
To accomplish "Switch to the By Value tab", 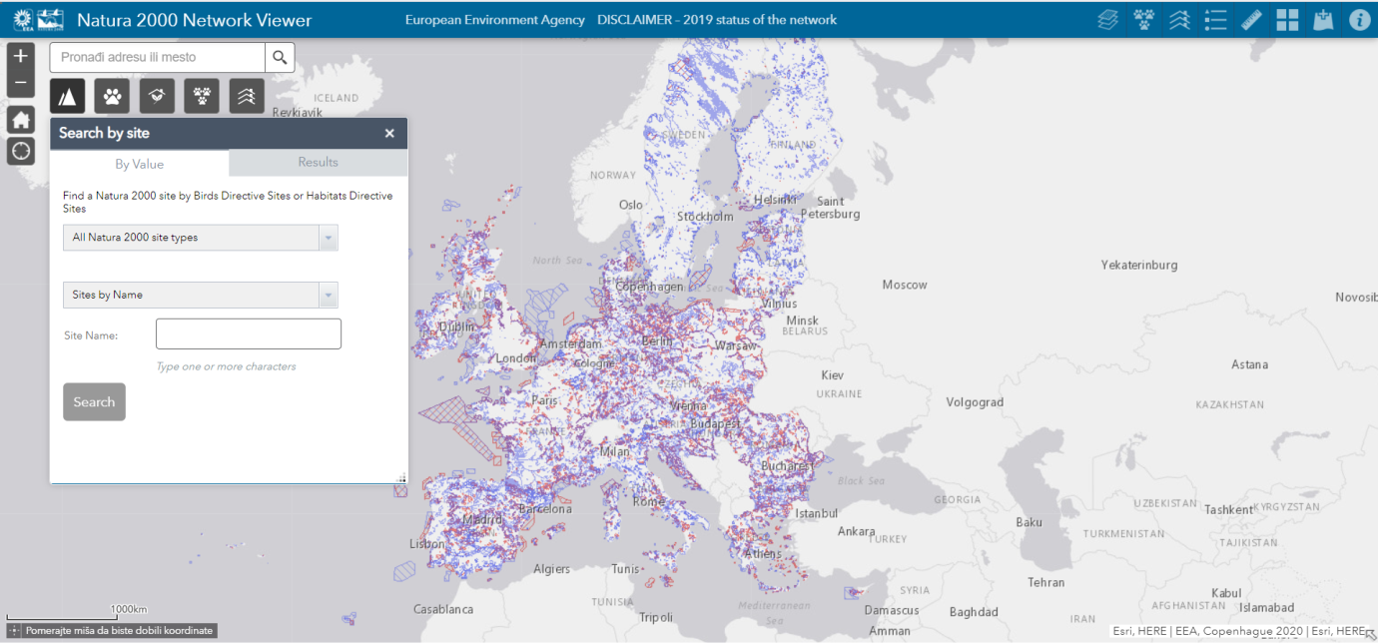I will [140, 164].
